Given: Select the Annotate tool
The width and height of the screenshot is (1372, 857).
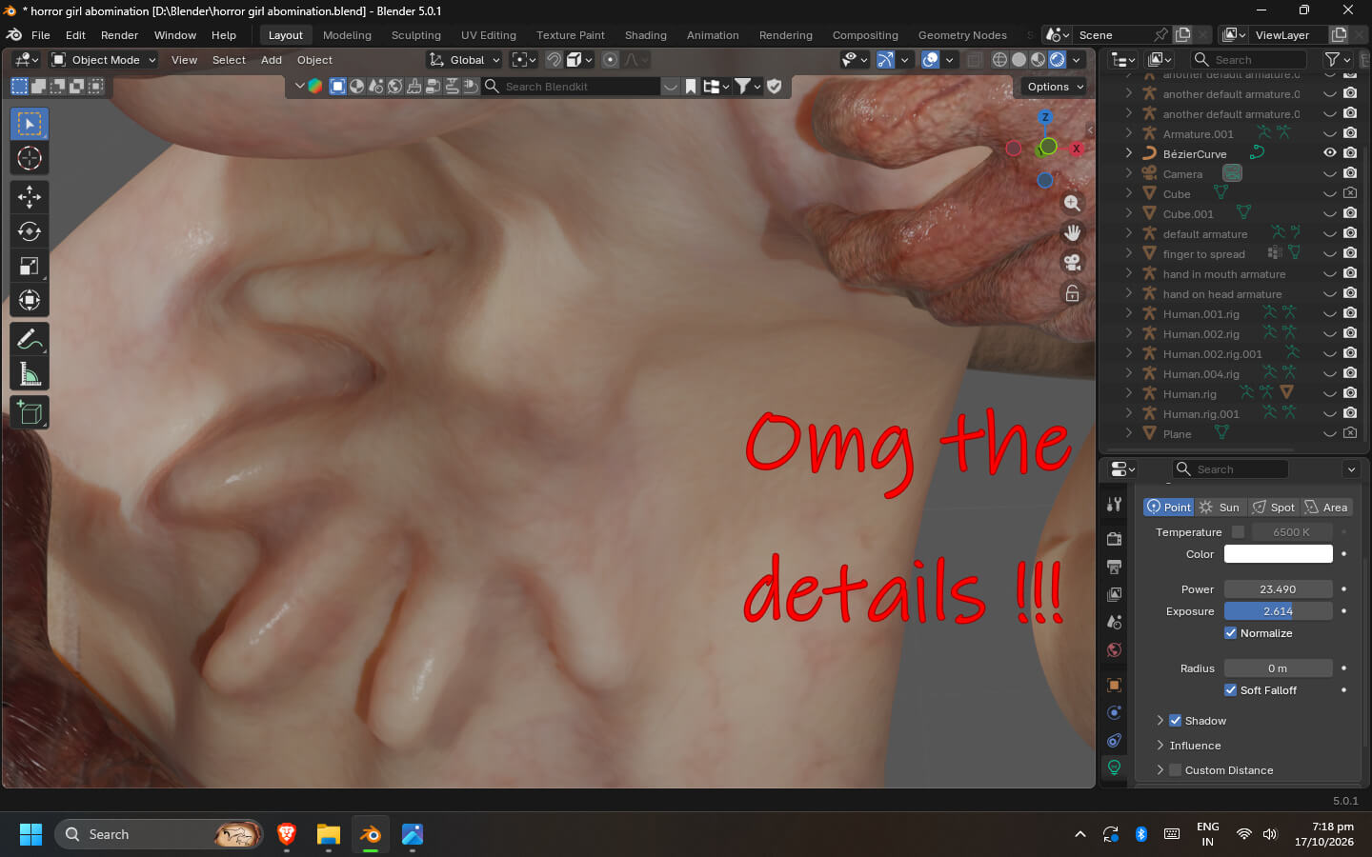Looking at the screenshot, I should pyautogui.click(x=30, y=339).
